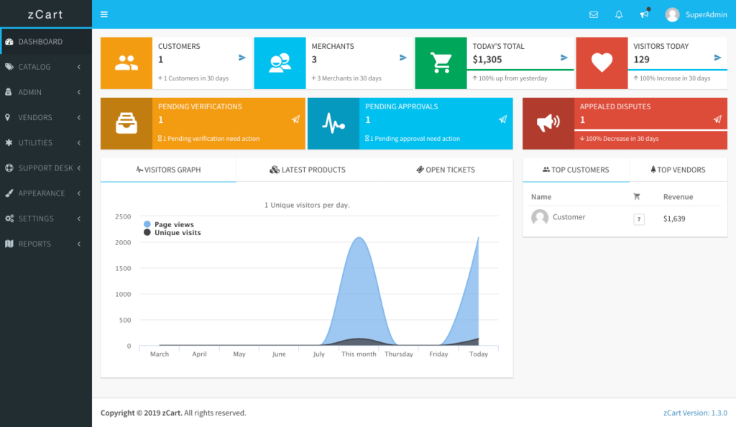Switch to the Latest Products tab

pos(308,170)
